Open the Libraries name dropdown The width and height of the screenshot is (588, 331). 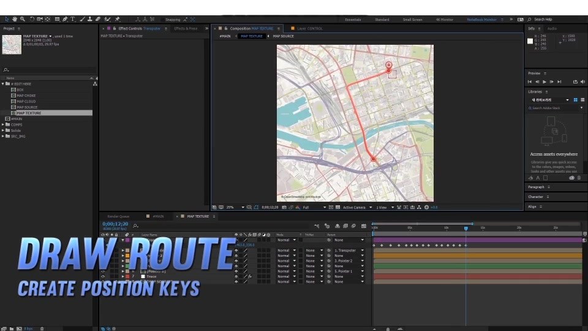tap(550, 100)
